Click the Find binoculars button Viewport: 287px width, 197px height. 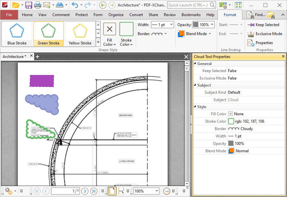tap(256, 15)
